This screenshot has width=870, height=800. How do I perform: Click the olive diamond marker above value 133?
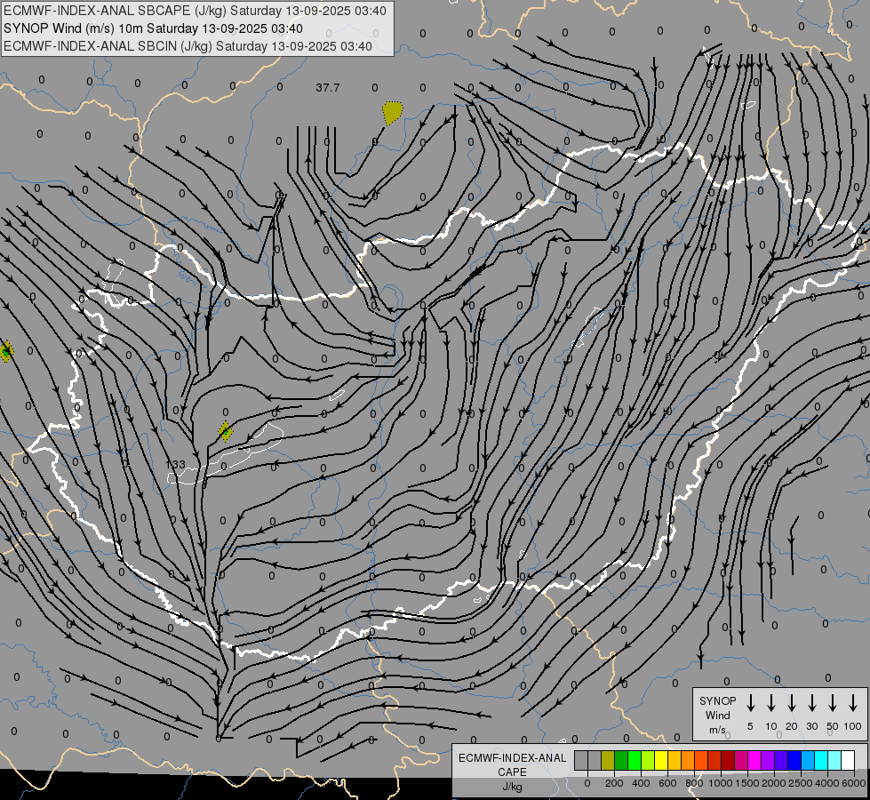[225, 431]
